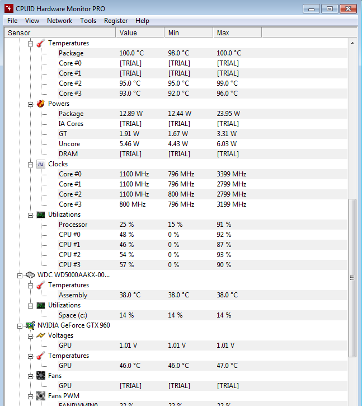Screen dimensions: 362x406
Task: Click the lightning icon beside Voltages
Action: [41, 335]
